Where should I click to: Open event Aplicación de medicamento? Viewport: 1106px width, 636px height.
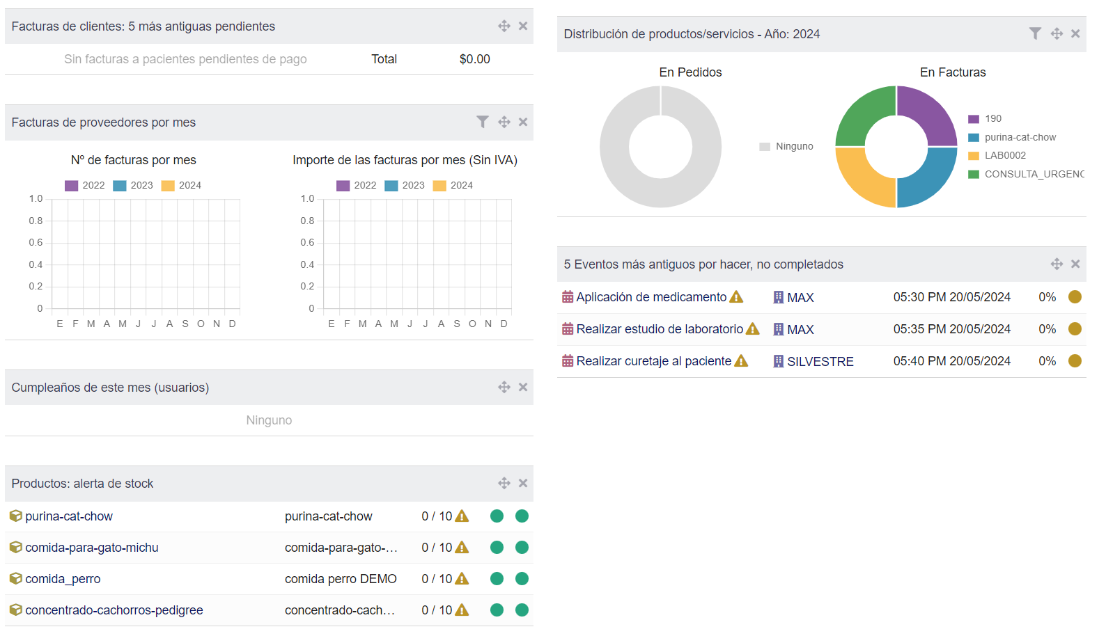click(x=651, y=297)
